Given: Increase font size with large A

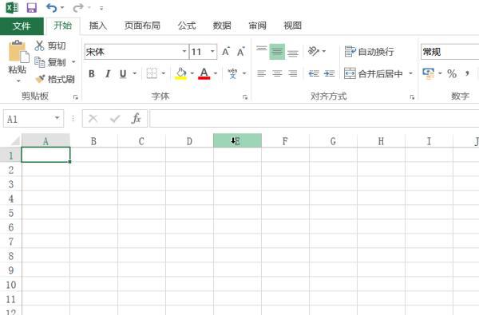Looking at the screenshot, I should pos(226,52).
